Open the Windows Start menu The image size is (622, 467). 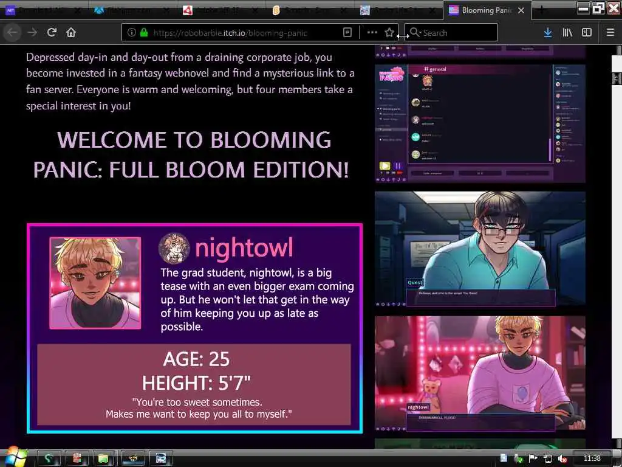(x=15, y=457)
